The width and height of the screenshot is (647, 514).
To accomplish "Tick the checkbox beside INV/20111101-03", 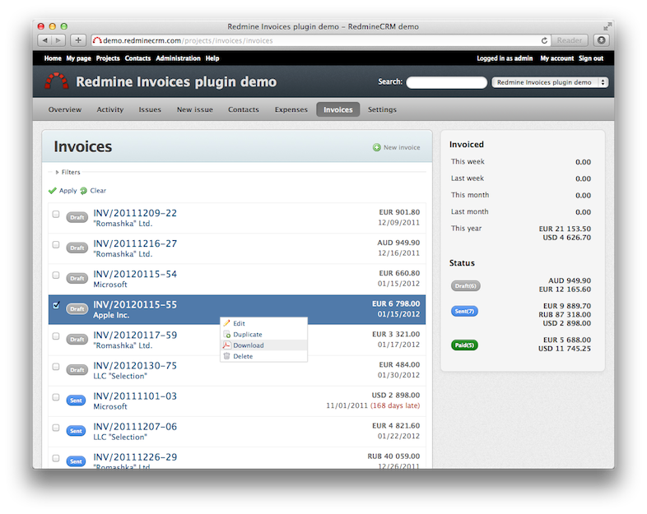I will [x=56, y=397].
